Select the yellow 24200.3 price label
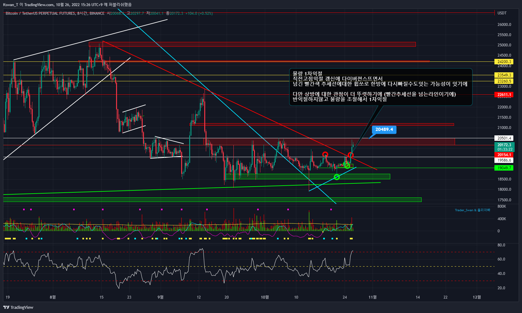This screenshot has width=522, height=313. point(504,62)
